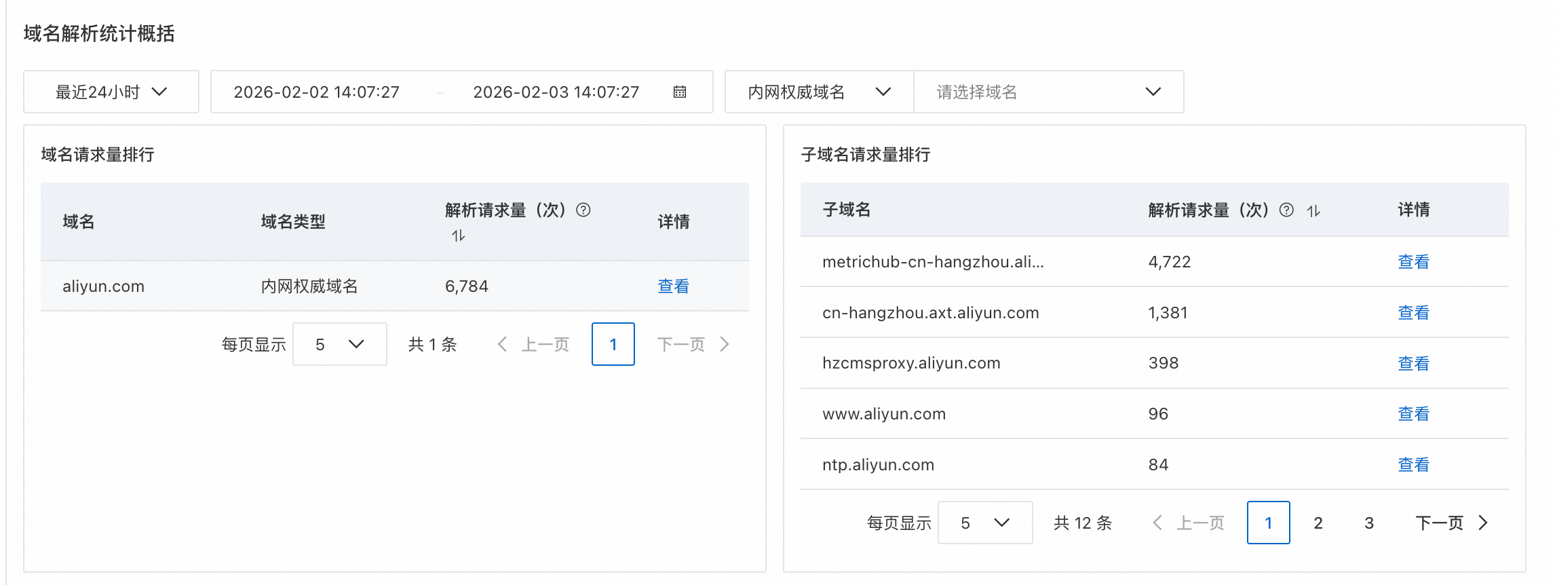
Task: Select page 1 in subdomain table pagination
Action: click(x=1269, y=523)
